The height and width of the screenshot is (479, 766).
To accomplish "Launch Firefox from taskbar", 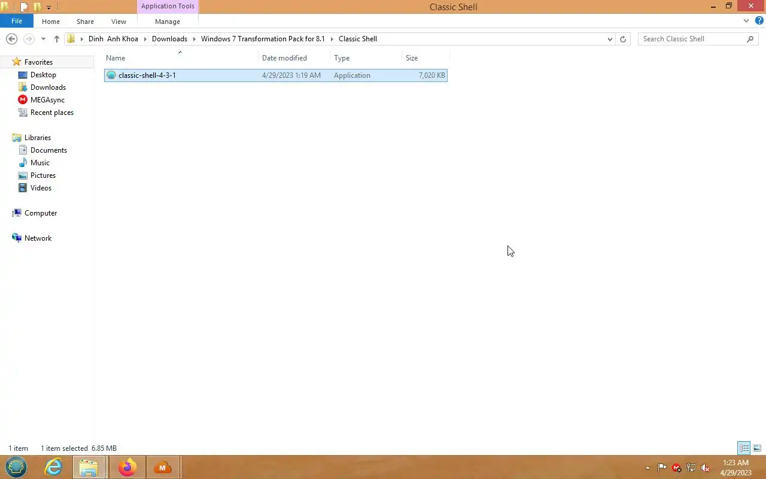I will [x=127, y=467].
